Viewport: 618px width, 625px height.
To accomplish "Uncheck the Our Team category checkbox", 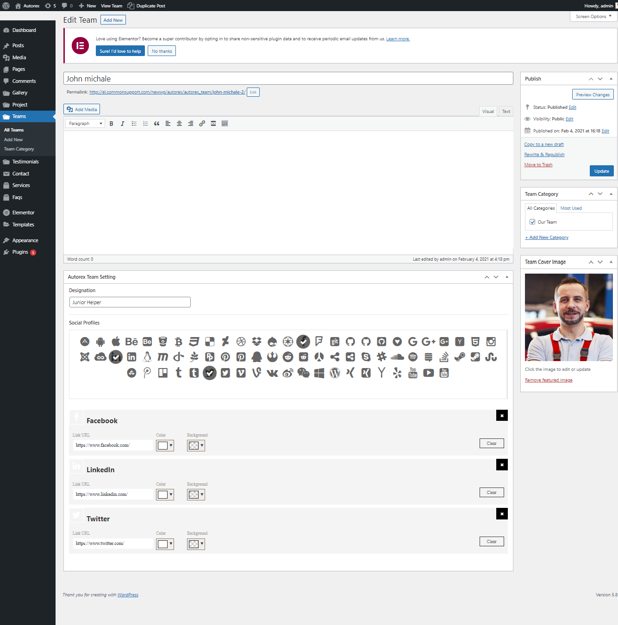I will (x=532, y=222).
